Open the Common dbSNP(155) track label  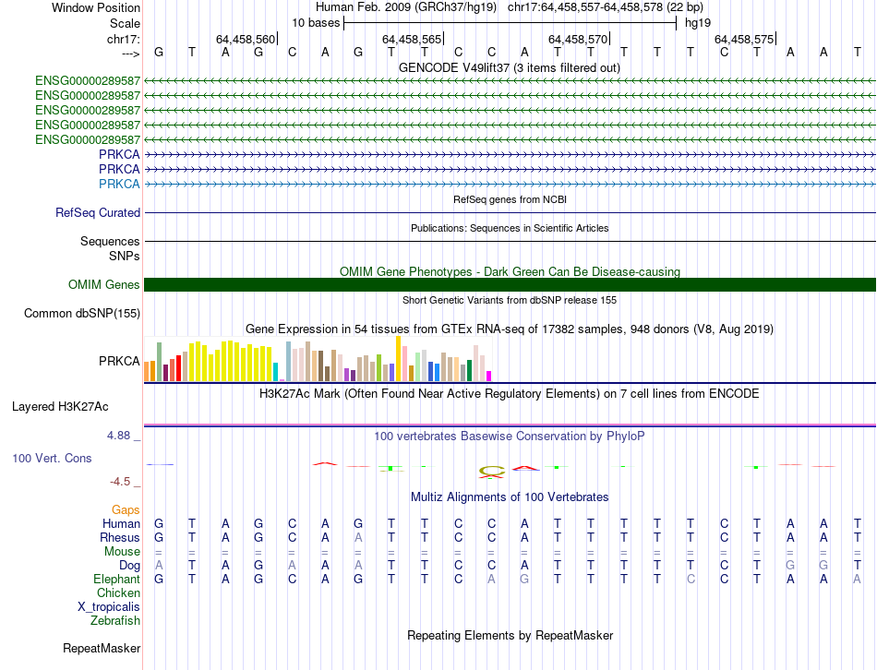[x=82, y=313]
